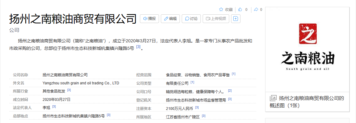This screenshot has width=356, height=123.
Task: Click reference [1] after 食用农产品零售
Action: [233, 74]
